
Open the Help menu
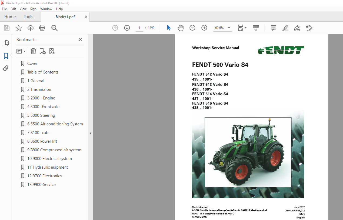[59, 9]
